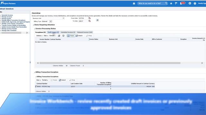Collapse the Items Requiring Attention section
Image resolution: width=206 pixels, height=115 pixels.
click(33, 25)
